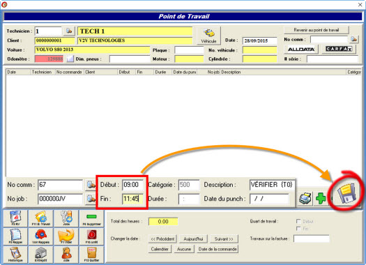Click the Date du punch column header

coord(185,72)
